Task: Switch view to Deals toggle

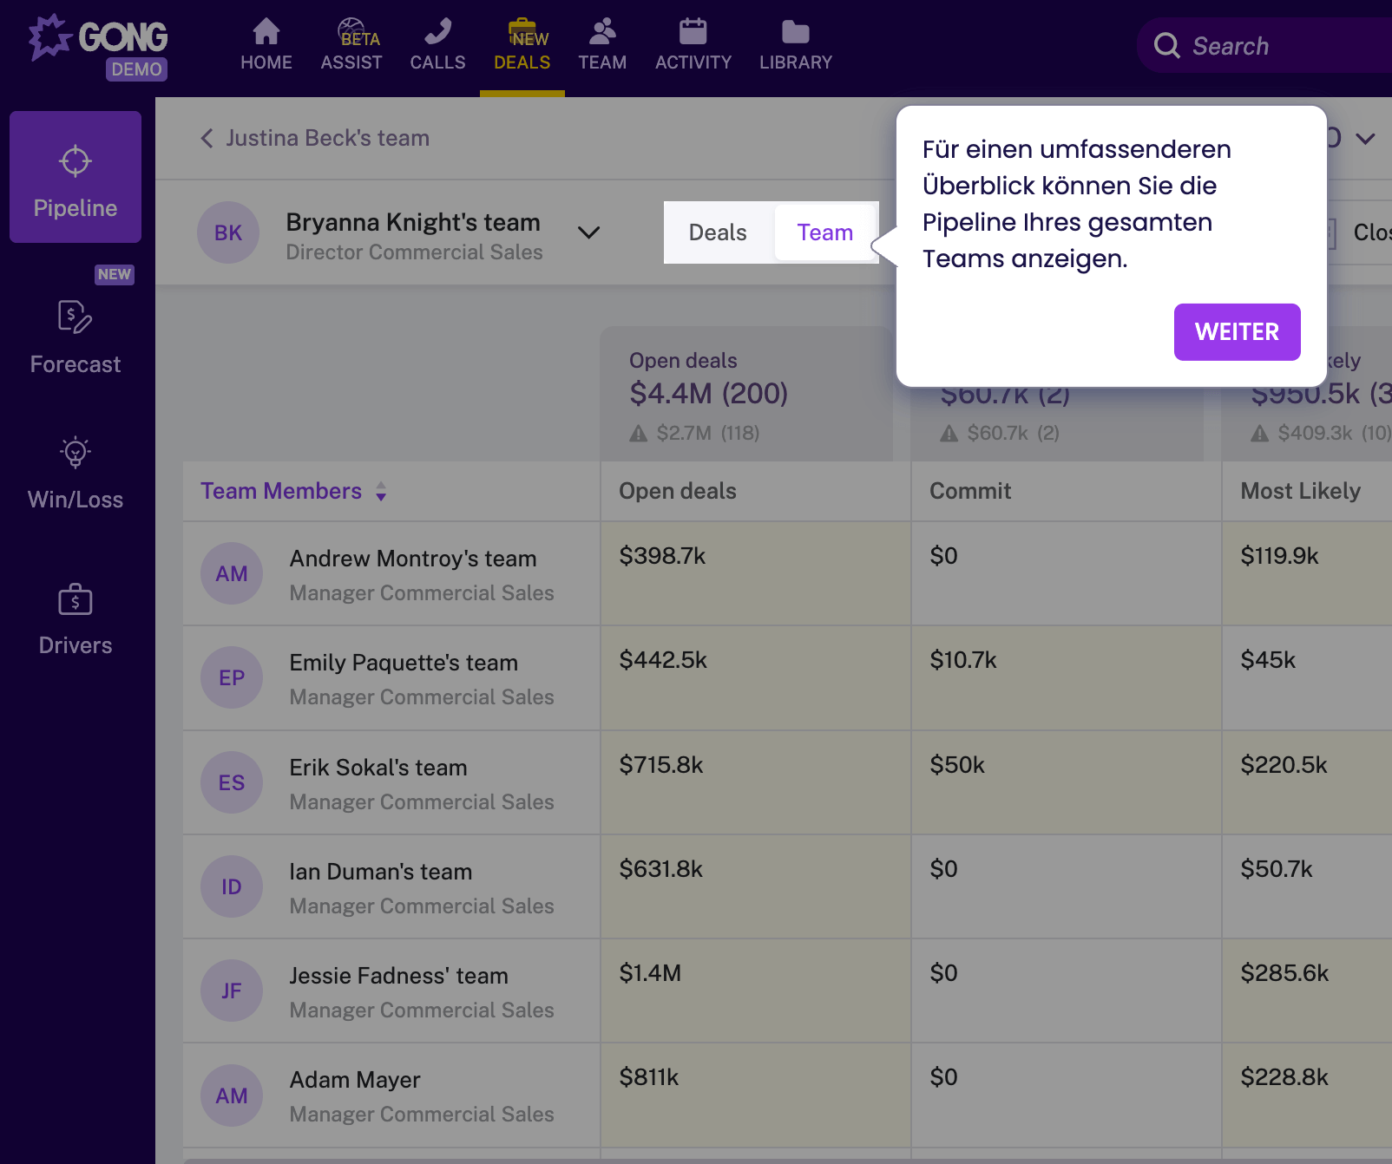Action: [718, 232]
